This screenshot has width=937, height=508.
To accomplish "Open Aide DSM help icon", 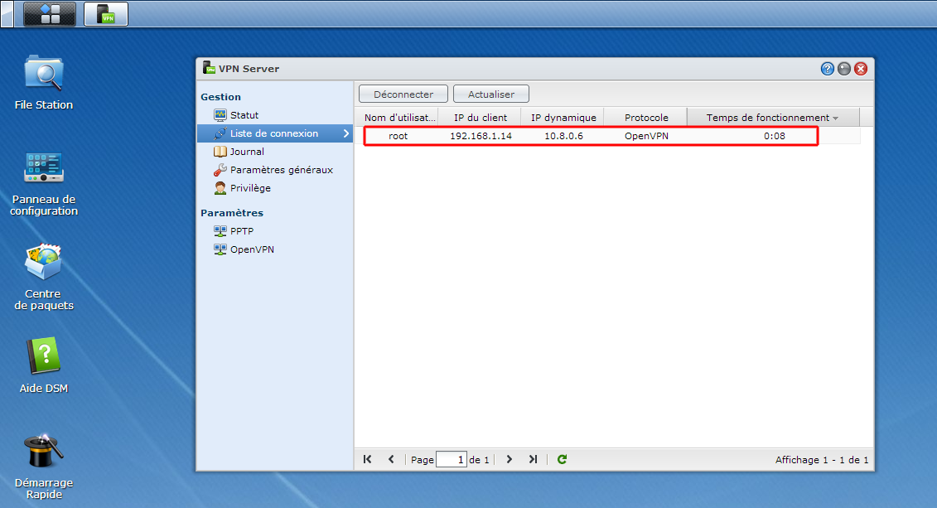I will 44,365.
